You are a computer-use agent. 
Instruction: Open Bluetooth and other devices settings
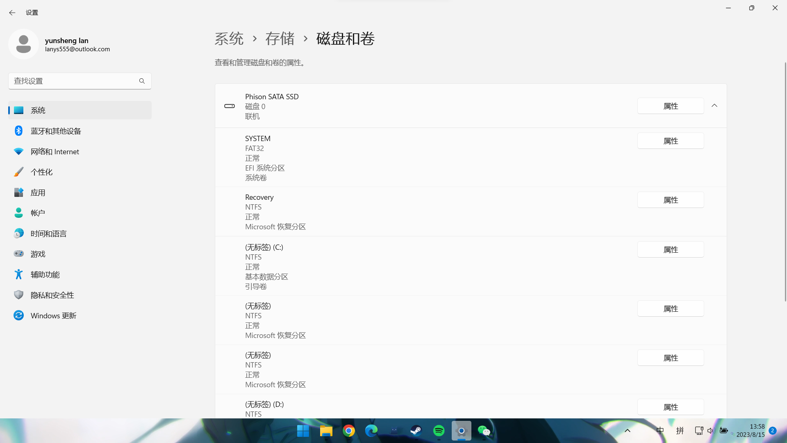[x=56, y=131]
